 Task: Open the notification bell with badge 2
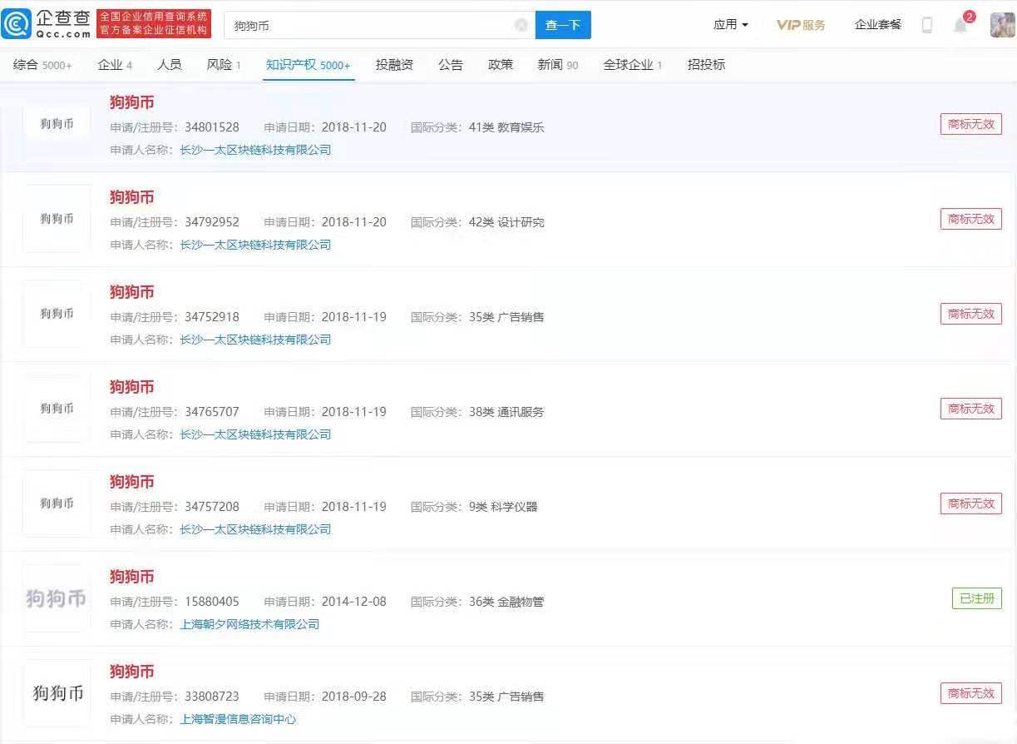point(961,24)
